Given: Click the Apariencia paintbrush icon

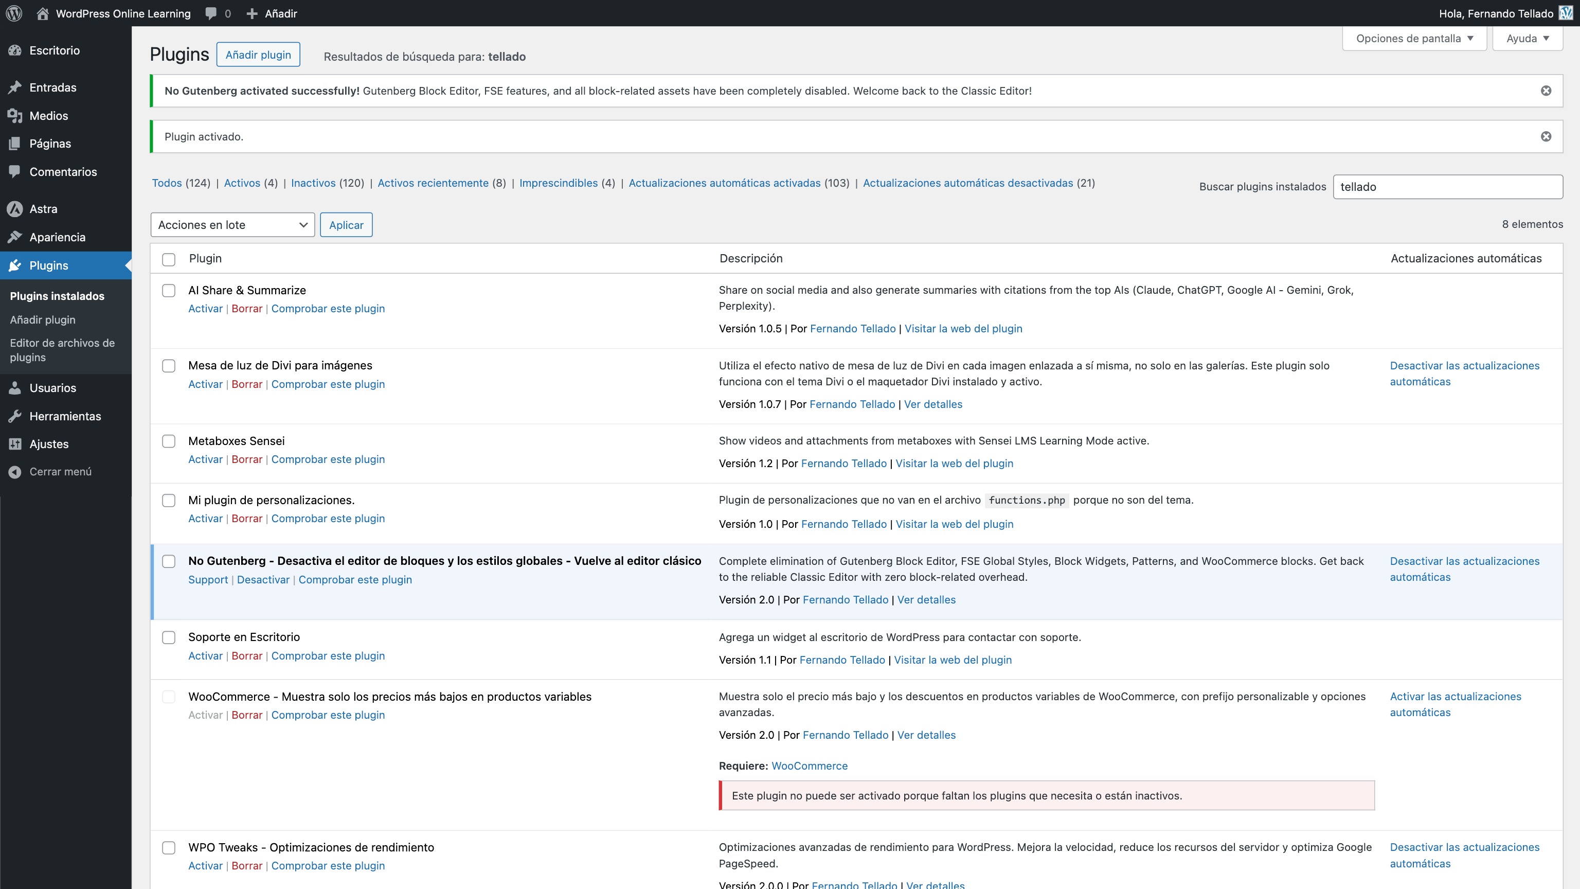Looking at the screenshot, I should coord(15,237).
